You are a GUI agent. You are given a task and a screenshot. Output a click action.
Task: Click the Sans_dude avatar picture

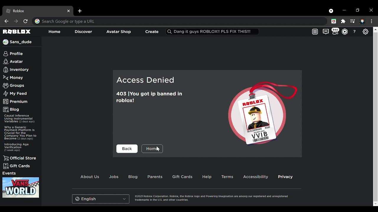[x=5, y=42]
